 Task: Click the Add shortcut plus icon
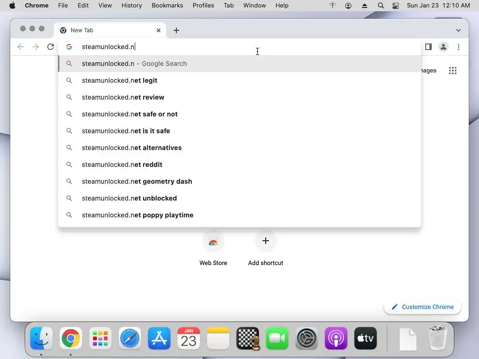click(x=266, y=241)
